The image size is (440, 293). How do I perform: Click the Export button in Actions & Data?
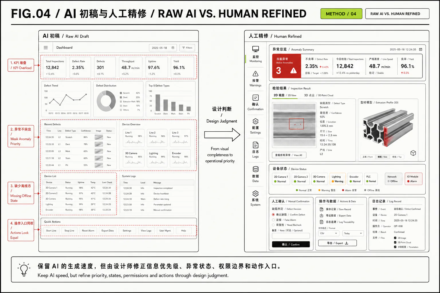[x=337, y=243]
